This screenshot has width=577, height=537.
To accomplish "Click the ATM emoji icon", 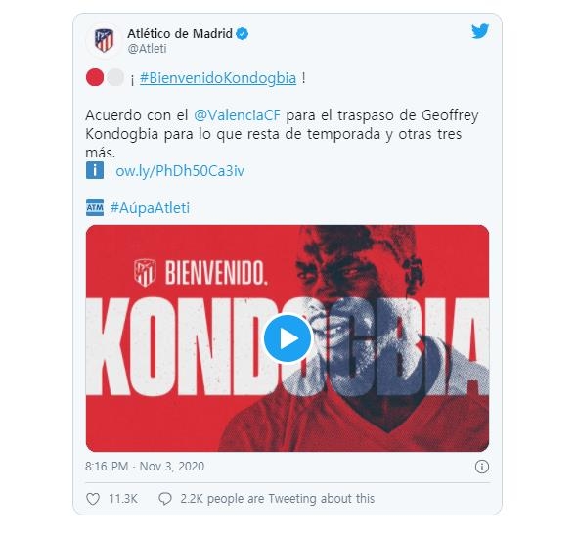I will tap(95, 207).
